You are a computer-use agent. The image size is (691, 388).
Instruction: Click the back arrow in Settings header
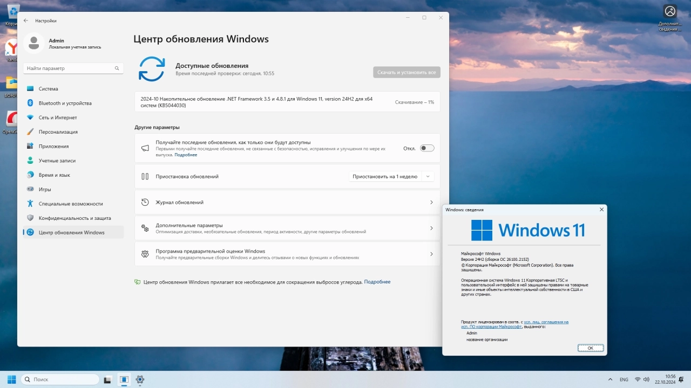(26, 20)
